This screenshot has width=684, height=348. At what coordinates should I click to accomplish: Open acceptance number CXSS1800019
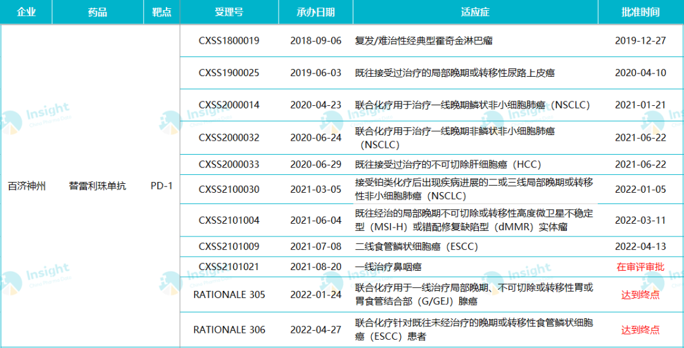coord(229,41)
